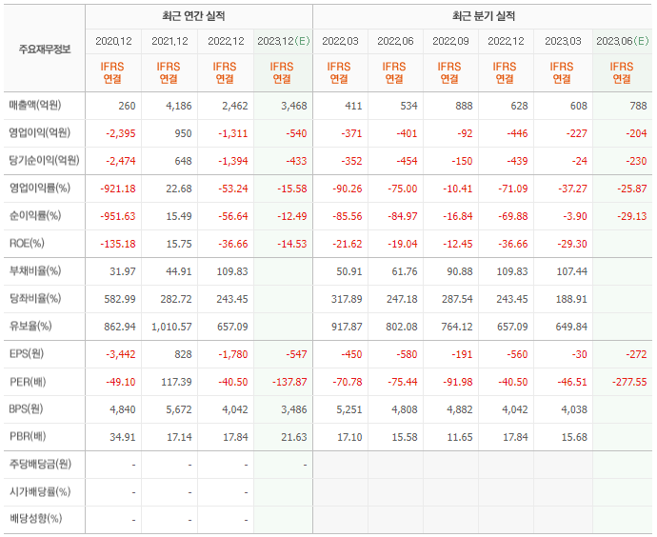
Task: Click the 2023.03 quarterly column header
Action: point(563,41)
